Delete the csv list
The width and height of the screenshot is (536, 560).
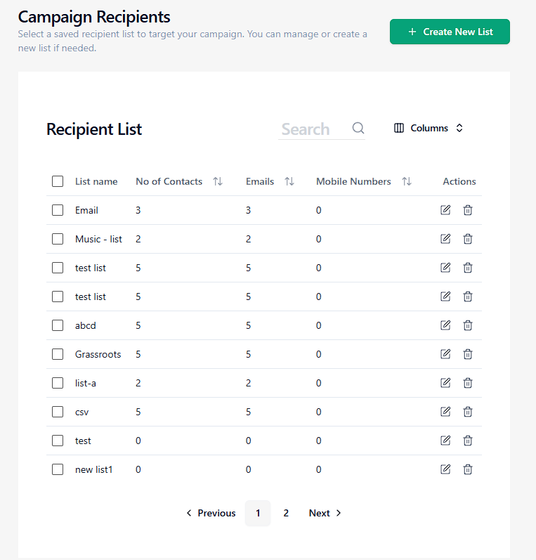click(x=468, y=412)
